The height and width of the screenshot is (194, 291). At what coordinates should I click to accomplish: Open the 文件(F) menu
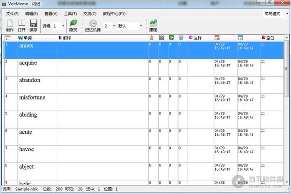click(12, 14)
